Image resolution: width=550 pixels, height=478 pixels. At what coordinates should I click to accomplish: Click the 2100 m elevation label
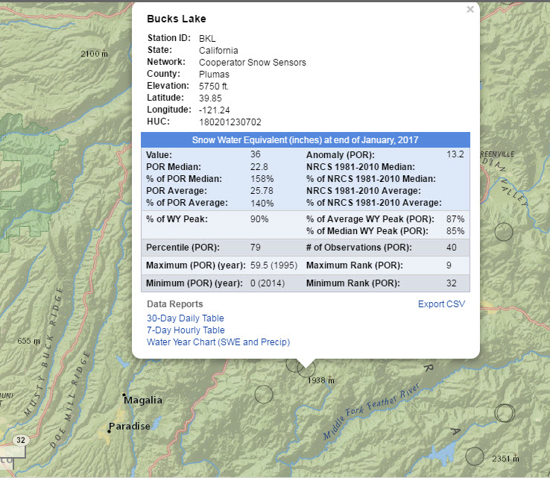[95, 54]
